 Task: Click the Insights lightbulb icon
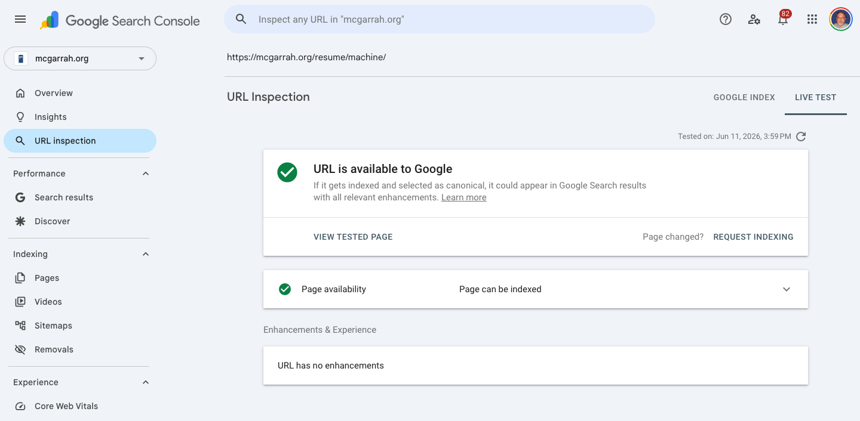pos(20,117)
